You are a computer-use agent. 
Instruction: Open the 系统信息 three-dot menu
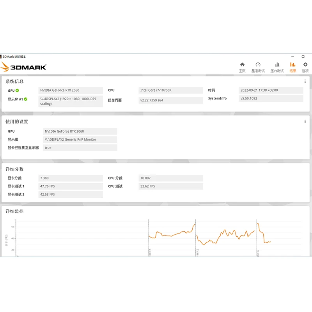[305, 81]
